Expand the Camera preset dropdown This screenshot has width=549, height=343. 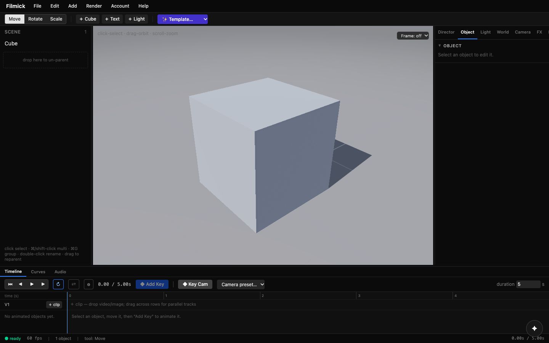[x=241, y=284]
